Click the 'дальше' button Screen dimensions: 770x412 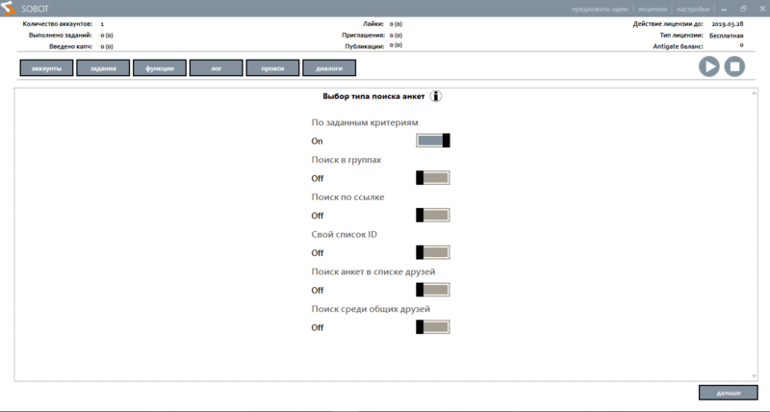pyautogui.click(x=728, y=394)
